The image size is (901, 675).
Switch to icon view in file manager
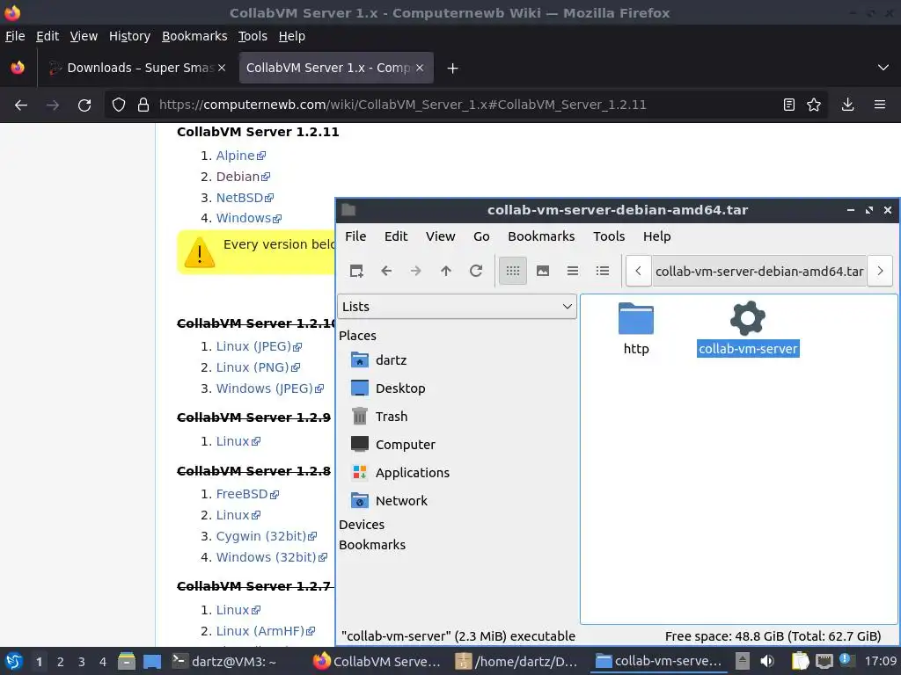tap(513, 271)
